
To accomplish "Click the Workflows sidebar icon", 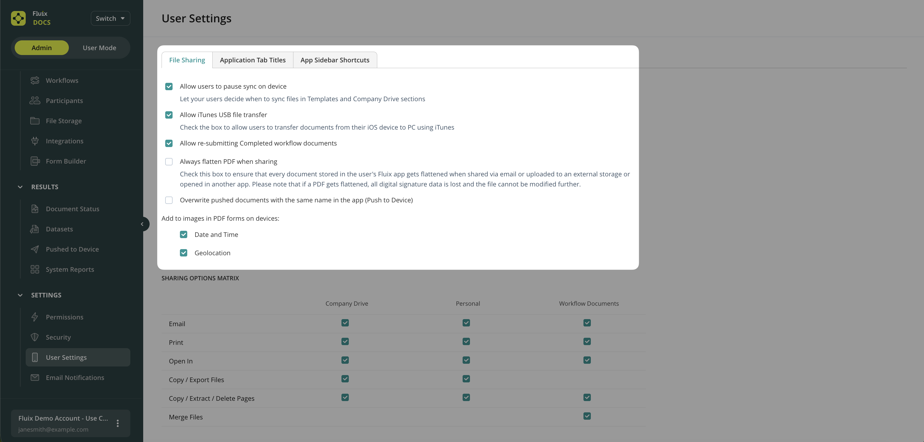I will pyautogui.click(x=35, y=80).
